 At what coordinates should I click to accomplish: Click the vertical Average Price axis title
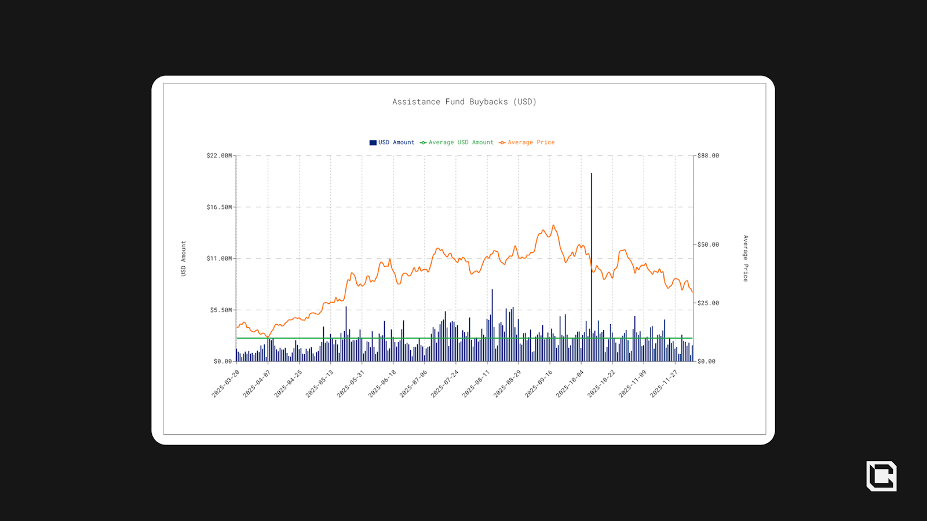click(746, 258)
